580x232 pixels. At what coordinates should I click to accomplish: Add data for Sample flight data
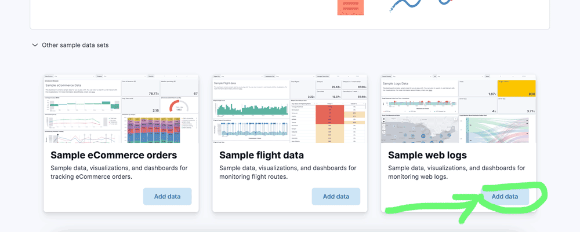point(336,196)
